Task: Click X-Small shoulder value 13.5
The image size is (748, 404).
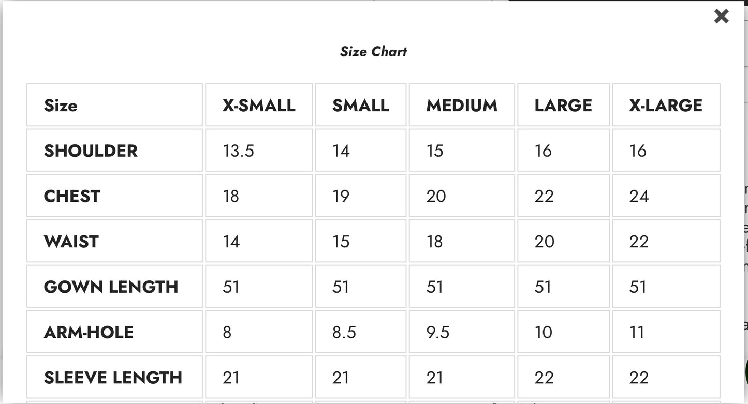Action: (x=238, y=151)
